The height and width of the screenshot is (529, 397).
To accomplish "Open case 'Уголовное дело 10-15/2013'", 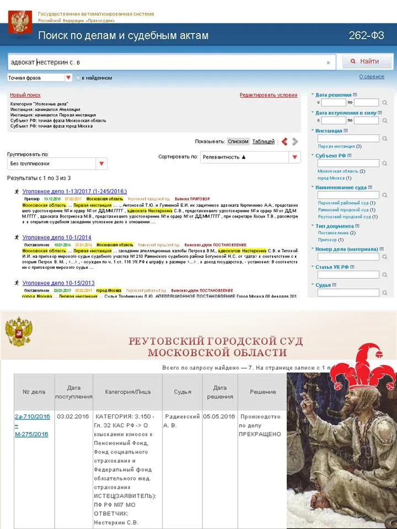I will (58, 283).
